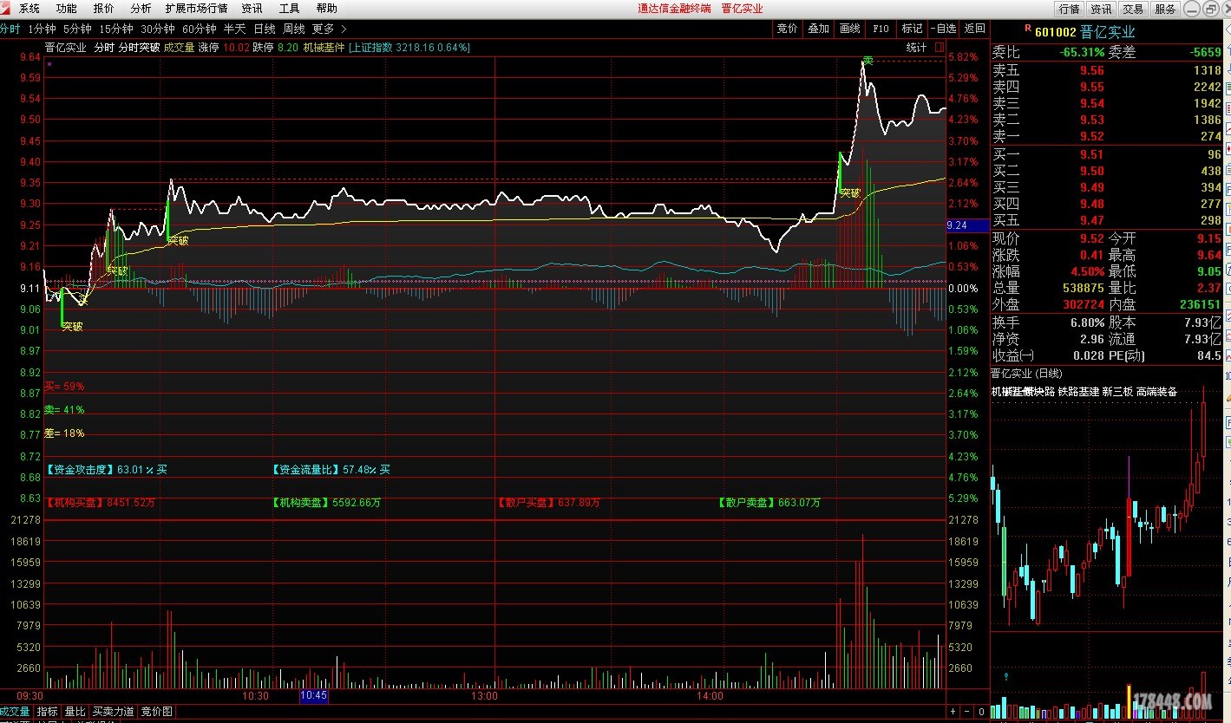Click the 卖一 price 9.52
This screenshot has width=1231, height=723.
[1092, 137]
